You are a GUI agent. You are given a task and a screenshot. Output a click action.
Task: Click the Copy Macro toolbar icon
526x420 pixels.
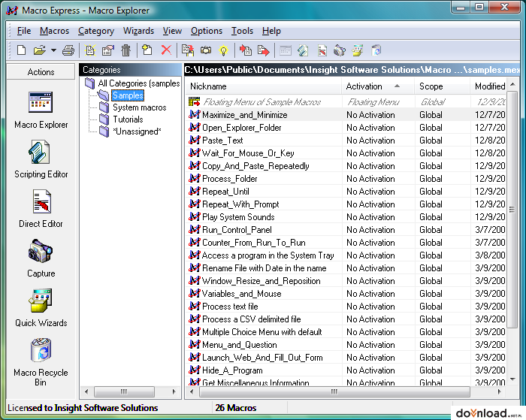(x=188, y=50)
